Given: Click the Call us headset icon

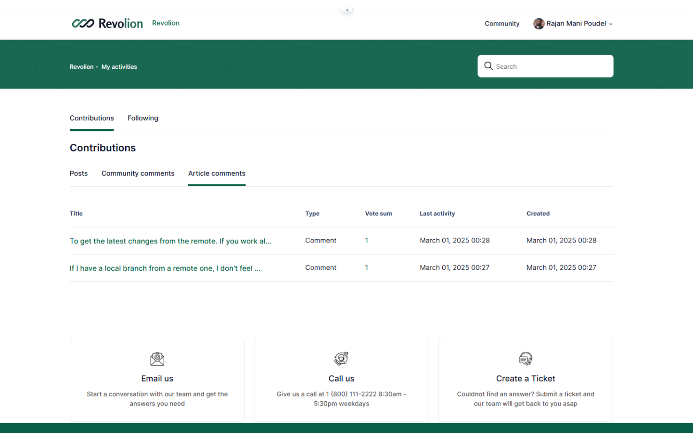Looking at the screenshot, I should click(341, 358).
